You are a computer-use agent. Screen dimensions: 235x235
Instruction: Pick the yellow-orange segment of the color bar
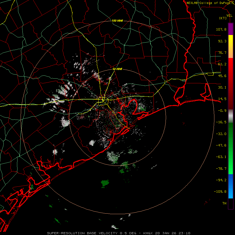pos(231,46)
